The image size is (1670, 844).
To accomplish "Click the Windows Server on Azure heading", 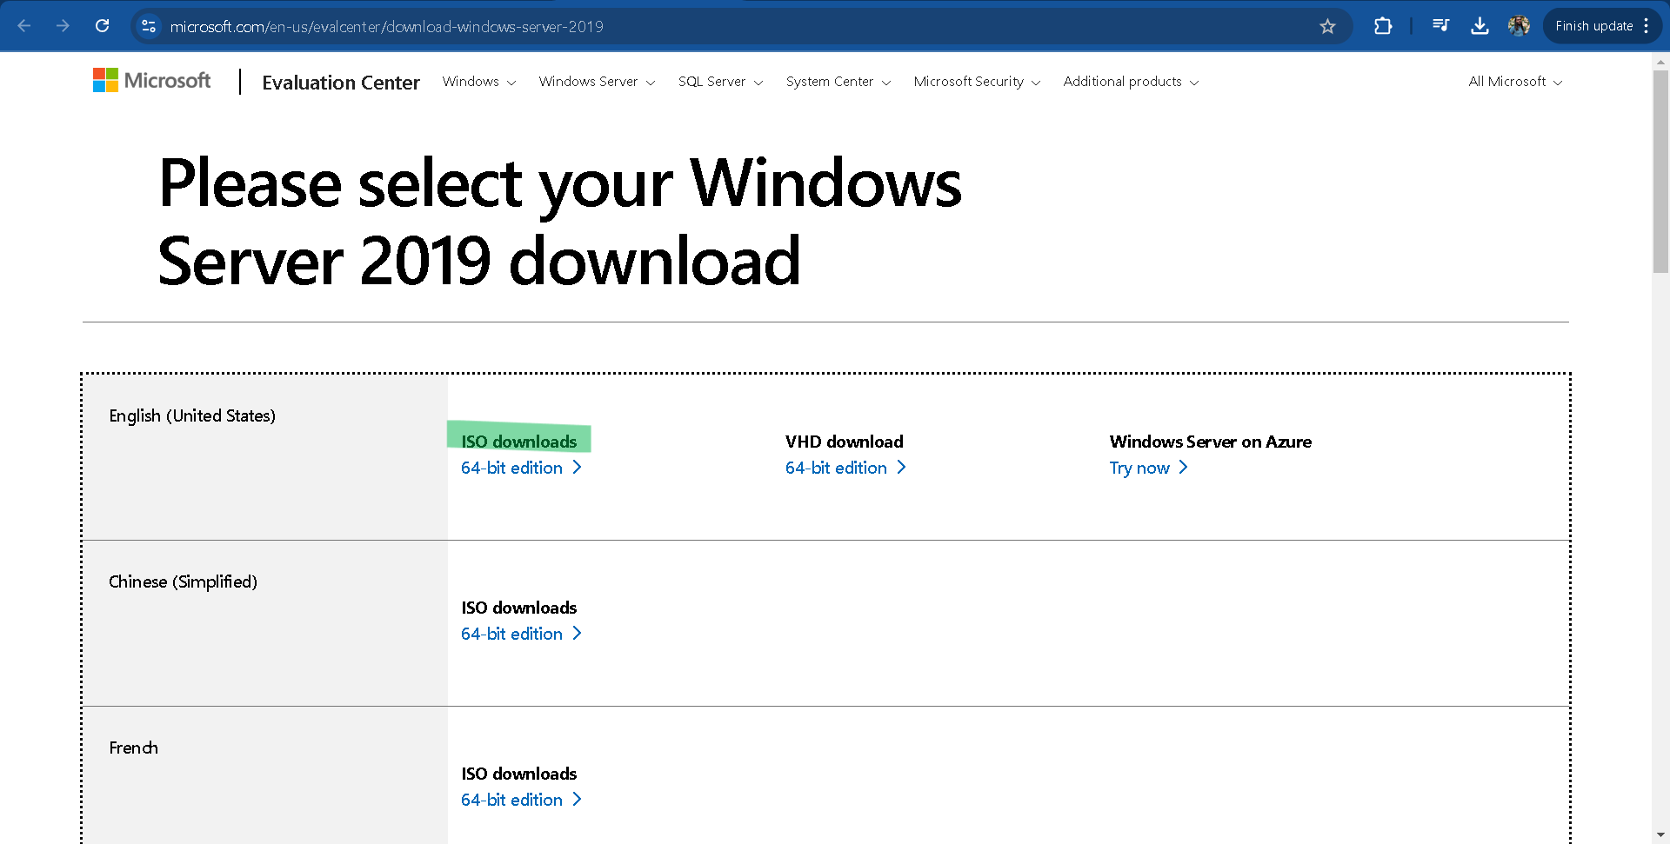I will pyautogui.click(x=1211, y=442).
